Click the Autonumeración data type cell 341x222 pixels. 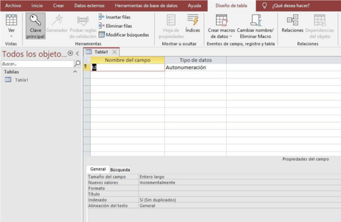click(x=195, y=67)
